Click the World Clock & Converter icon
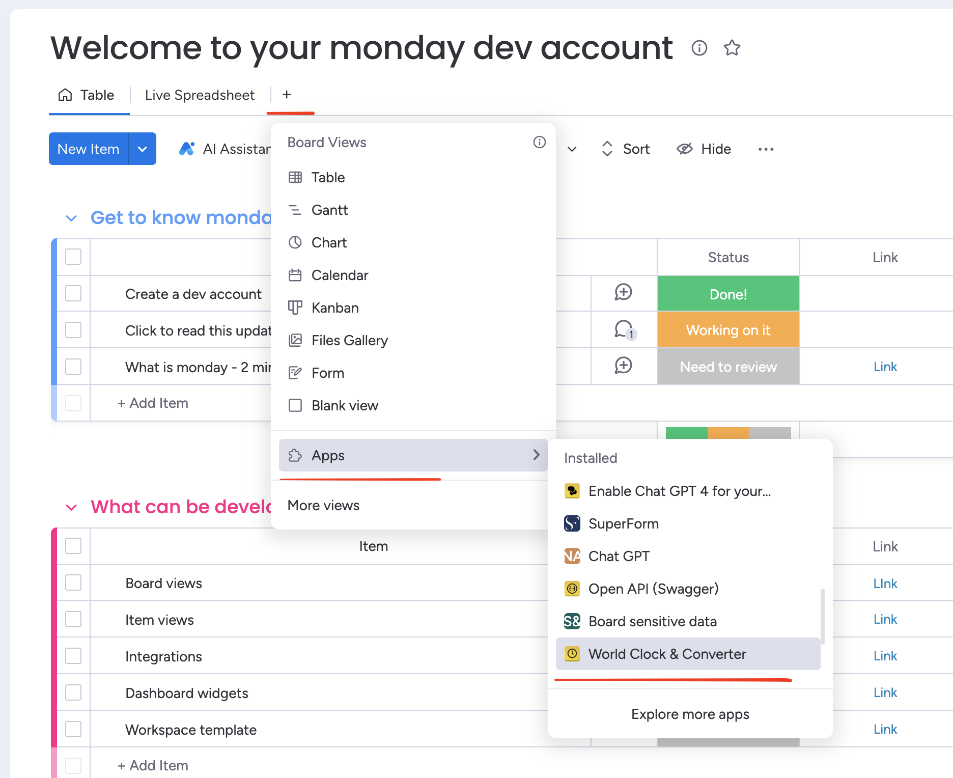This screenshot has width=953, height=778. pyautogui.click(x=572, y=654)
